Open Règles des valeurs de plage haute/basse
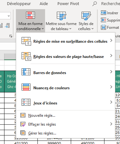This screenshot has width=120, height=144. [66, 56]
